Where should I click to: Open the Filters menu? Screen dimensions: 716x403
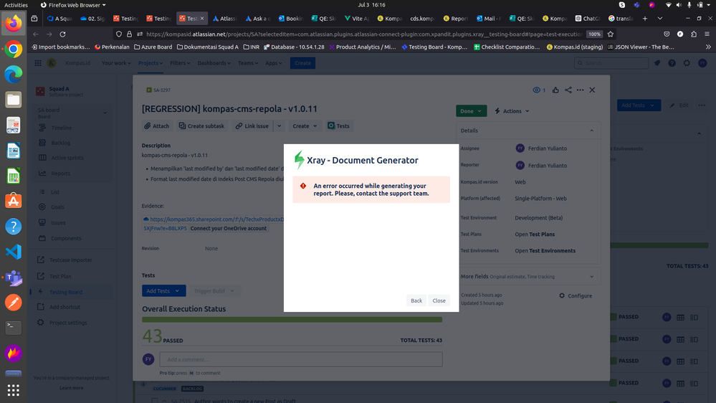[x=180, y=63]
